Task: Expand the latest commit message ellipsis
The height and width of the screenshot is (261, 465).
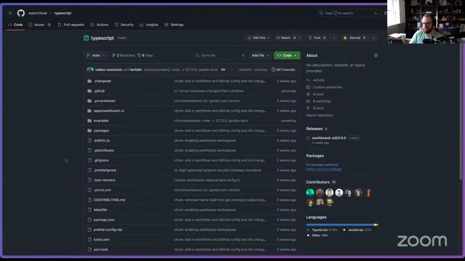Action: pyautogui.click(x=223, y=70)
